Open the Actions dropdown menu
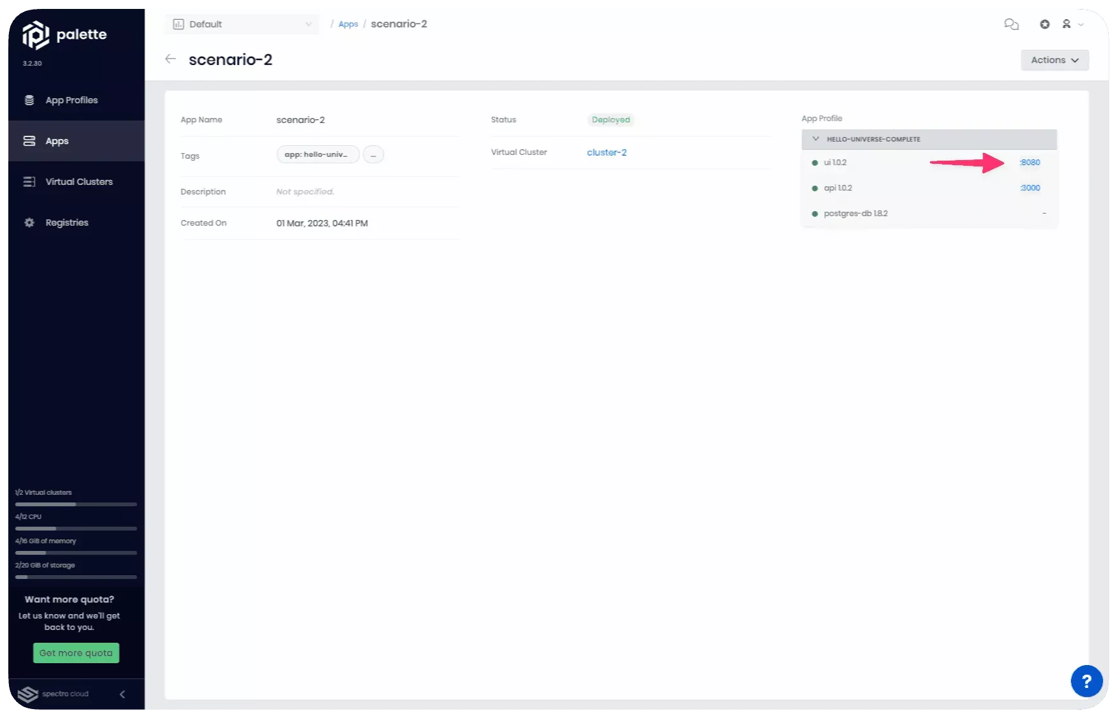1117x718 pixels. [1054, 60]
